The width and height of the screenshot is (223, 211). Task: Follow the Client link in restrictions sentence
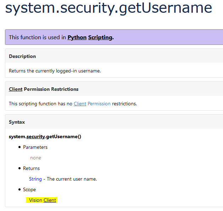(80, 104)
